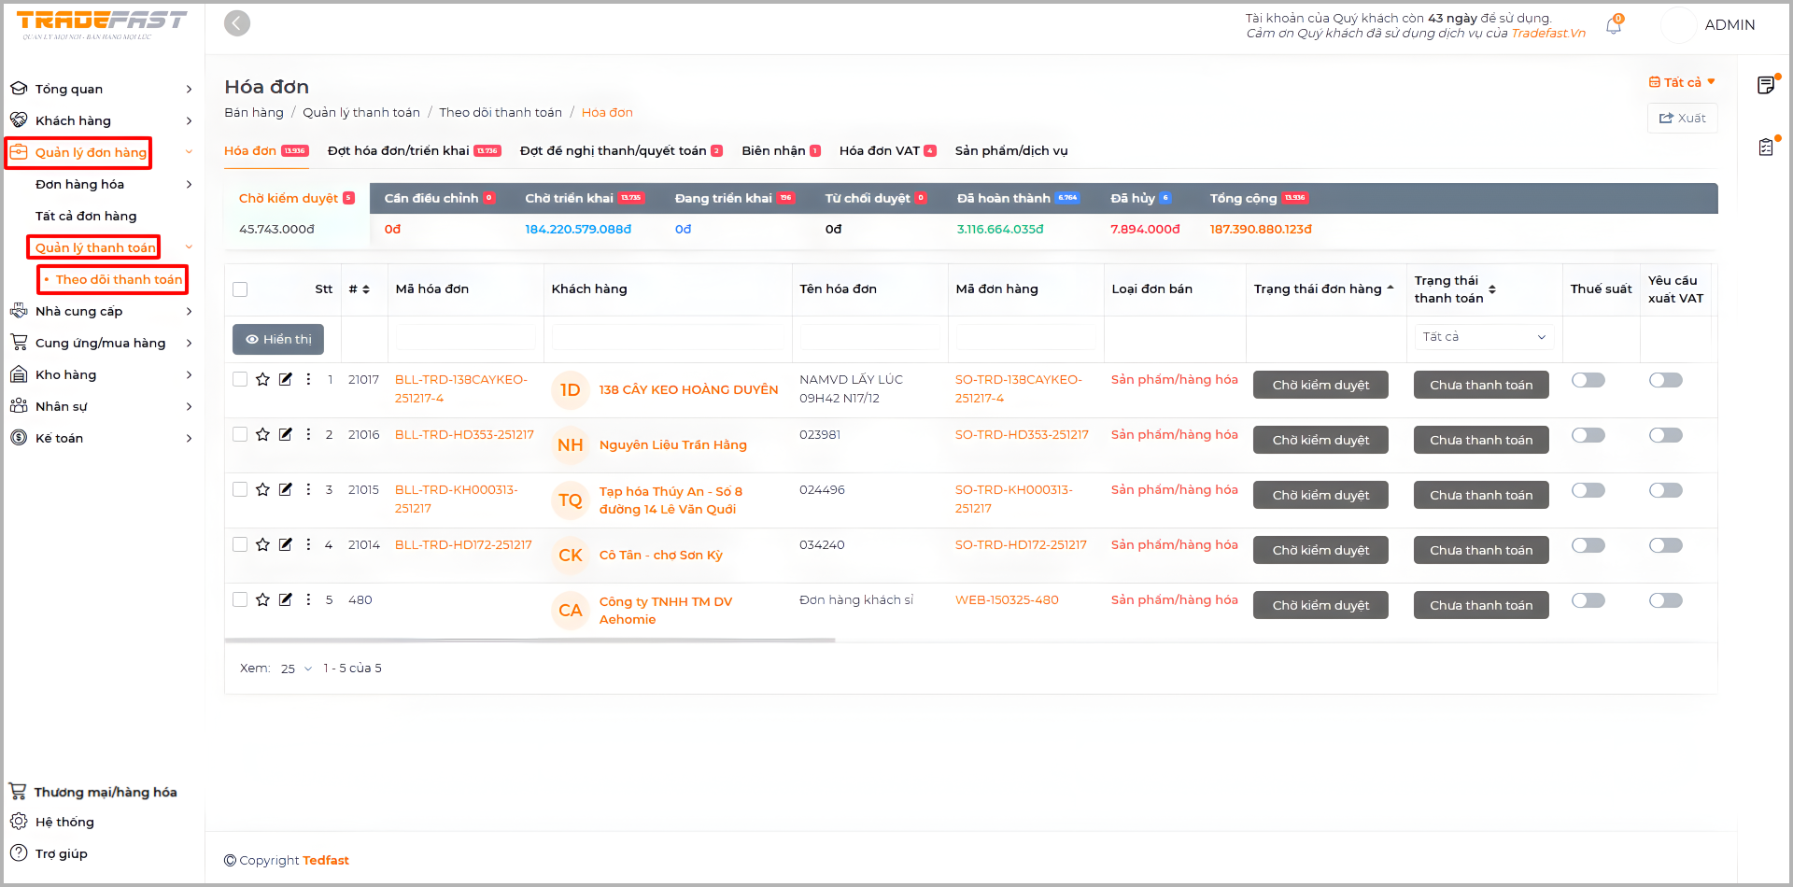
Task: Click the circular back arrow button
Action: (237, 23)
